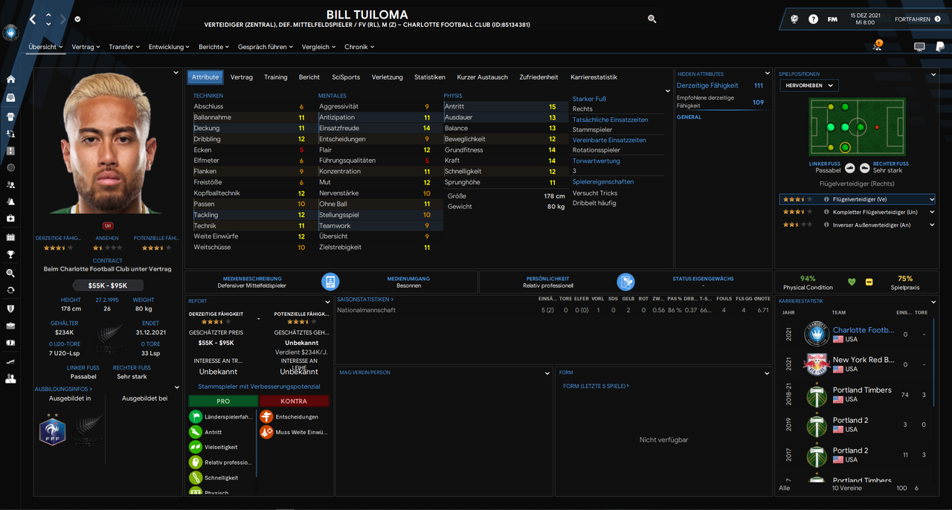
Task: Click the personality document icon
Action: pyautogui.click(x=625, y=282)
